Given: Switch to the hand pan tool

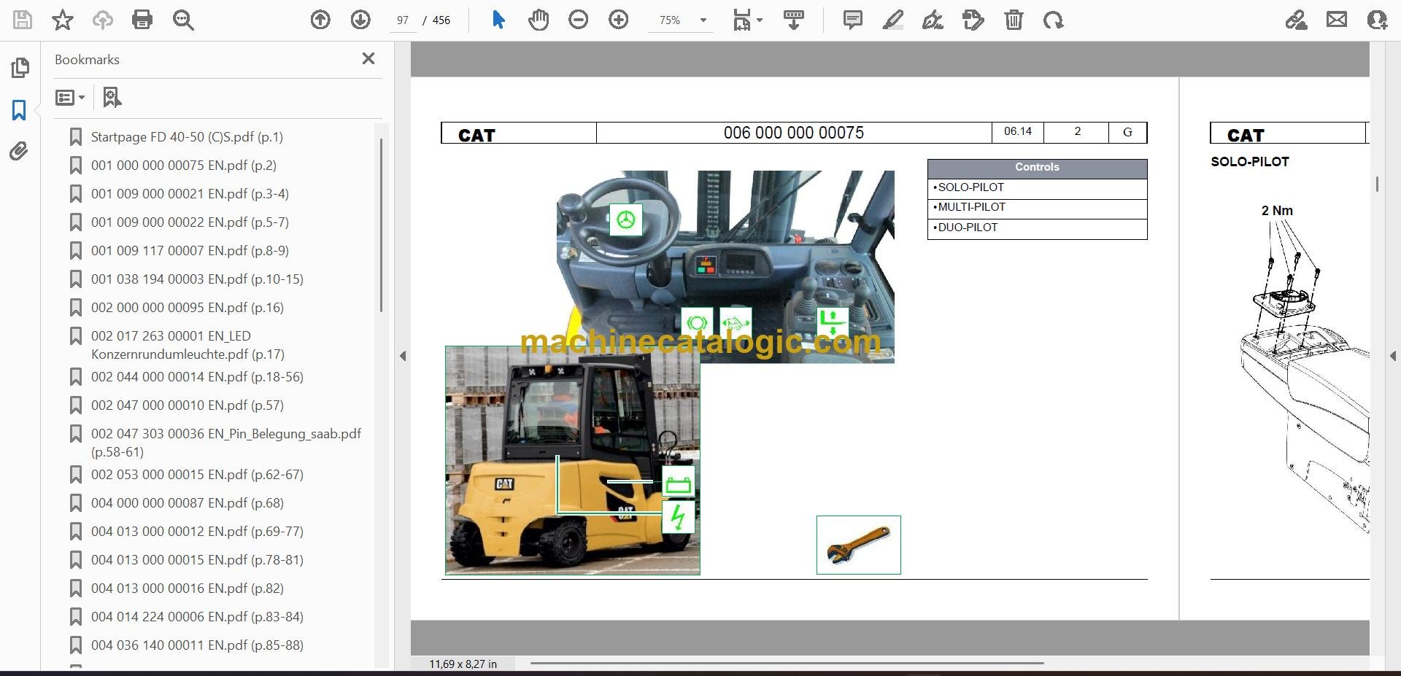Looking at the screenshot, I should click(x=539, y=20).
